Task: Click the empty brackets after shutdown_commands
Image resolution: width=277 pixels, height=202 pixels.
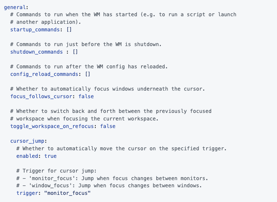Action: [x=75, y=52]
